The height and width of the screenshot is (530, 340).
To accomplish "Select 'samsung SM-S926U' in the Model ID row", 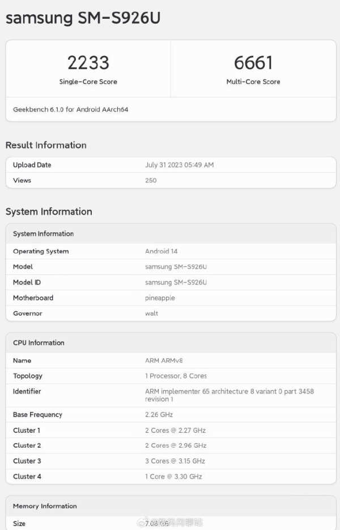I will point(176,282).
